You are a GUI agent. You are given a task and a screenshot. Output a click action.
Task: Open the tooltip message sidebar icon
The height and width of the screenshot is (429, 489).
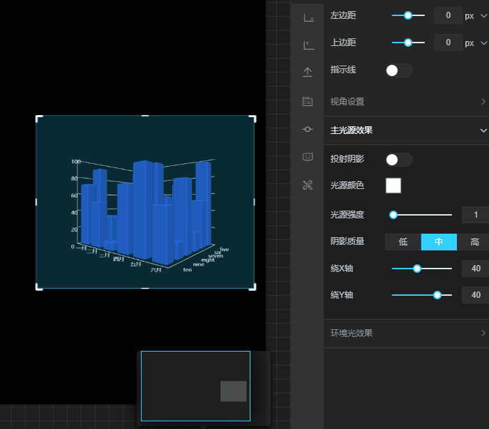point(308,157)
